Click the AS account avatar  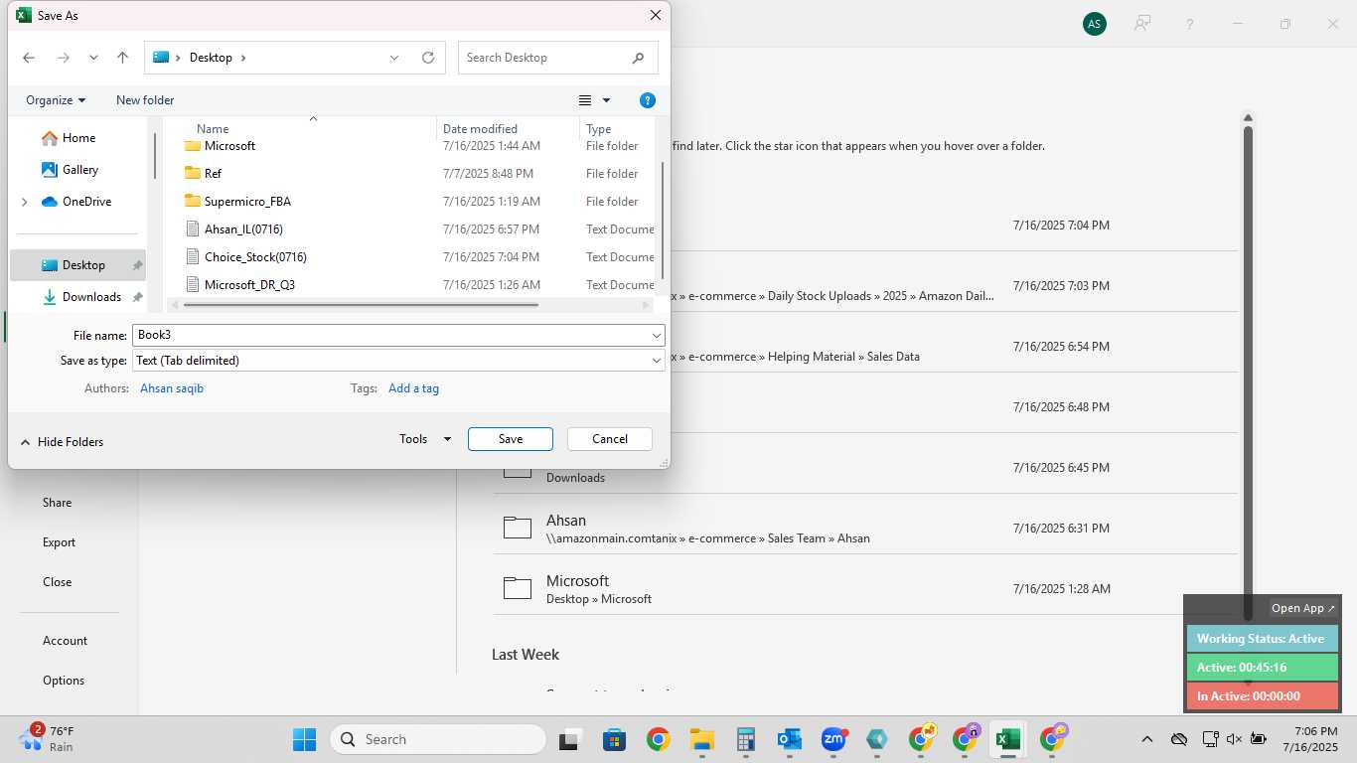click(x=1094, y=24)
